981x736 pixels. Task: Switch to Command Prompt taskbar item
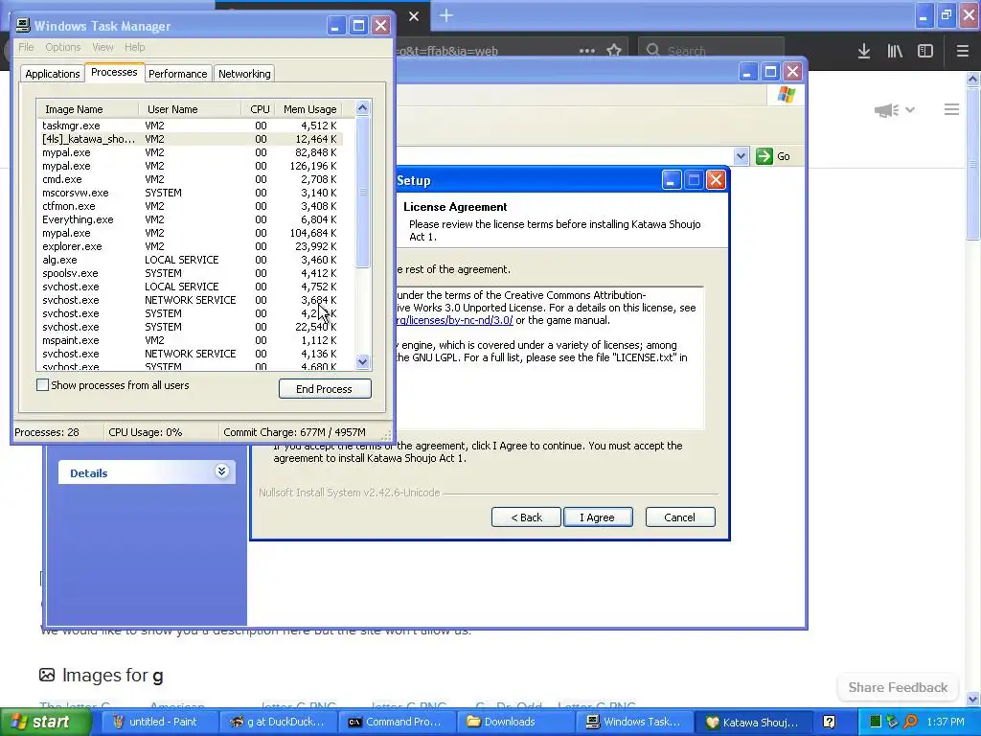coord(398,722)
